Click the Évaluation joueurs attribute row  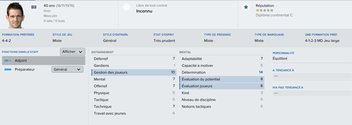222,86
